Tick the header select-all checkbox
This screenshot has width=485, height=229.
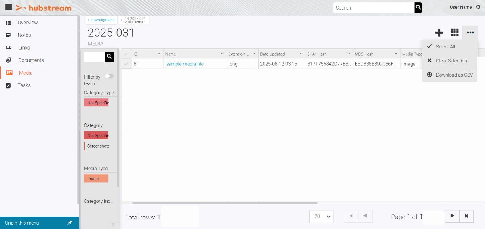click(127, 54)
